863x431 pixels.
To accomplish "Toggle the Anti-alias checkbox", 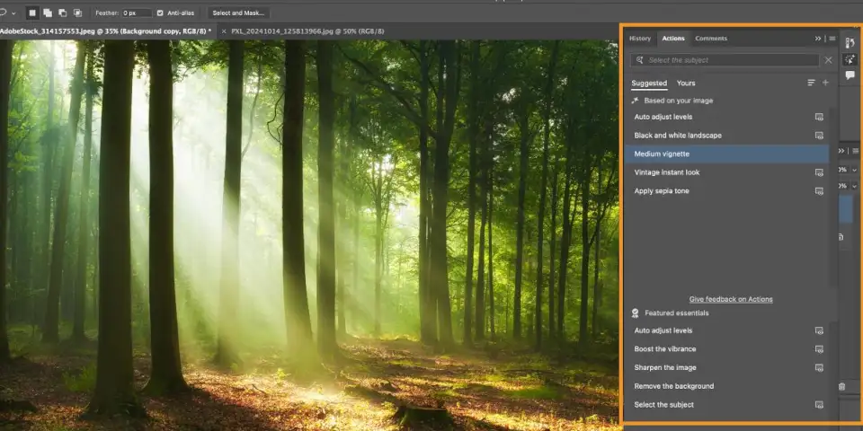I will [160, 13].
